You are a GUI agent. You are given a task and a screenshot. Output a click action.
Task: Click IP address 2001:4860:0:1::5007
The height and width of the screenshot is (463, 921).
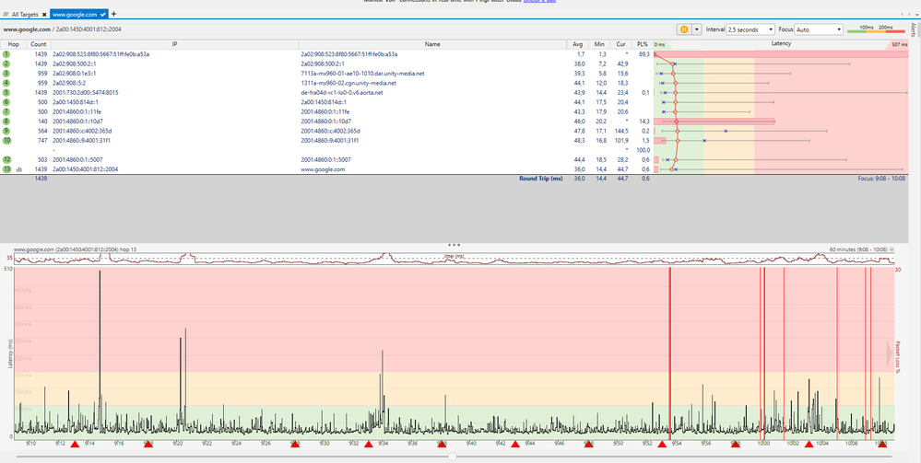coord(78,159)
